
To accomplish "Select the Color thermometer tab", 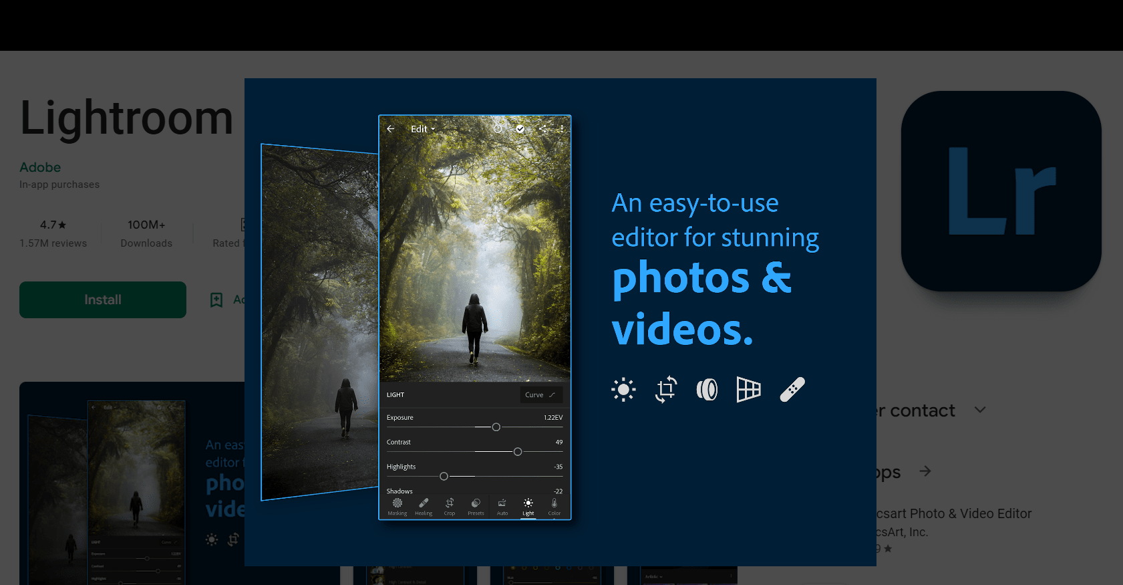I will [554, 507].
